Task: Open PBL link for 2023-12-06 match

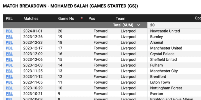Action: [x=9, y=59]
